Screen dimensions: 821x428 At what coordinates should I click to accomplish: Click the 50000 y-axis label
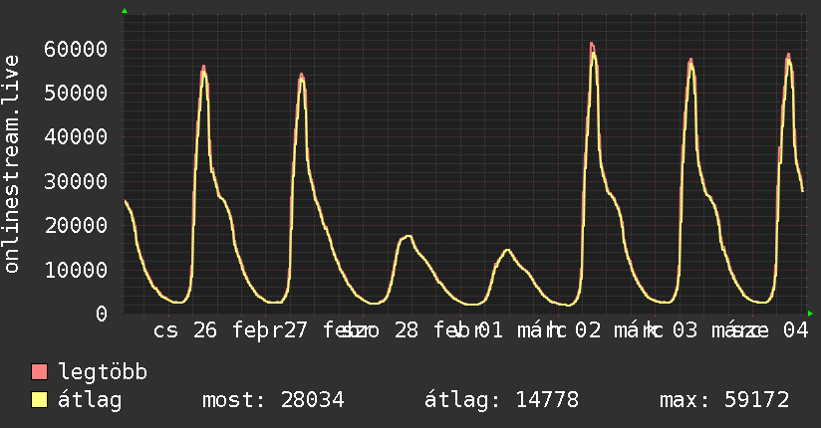click(76, 94)
